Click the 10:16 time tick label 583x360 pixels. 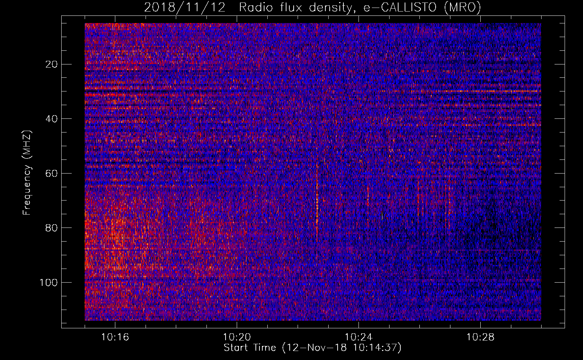coord(115,337)
